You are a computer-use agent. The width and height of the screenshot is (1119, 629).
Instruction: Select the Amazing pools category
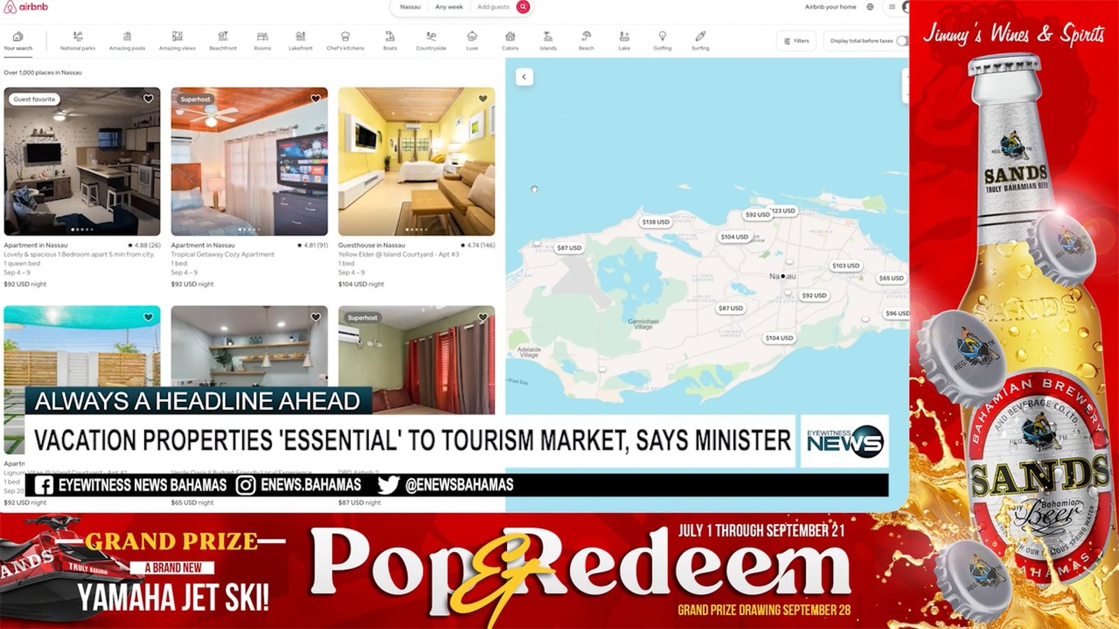pyautogui.click(x=127, y=41)
